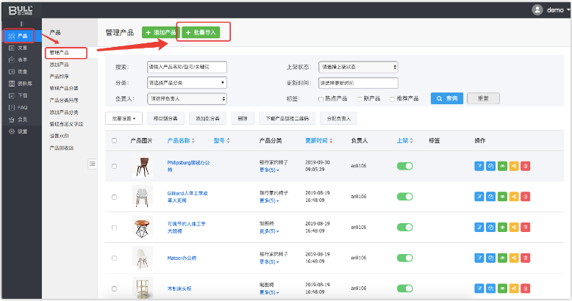Screen dimensions: 572x301
Task: Click the copy icon in the third product row
Action: pyautogui.click(x=490, y=227)
